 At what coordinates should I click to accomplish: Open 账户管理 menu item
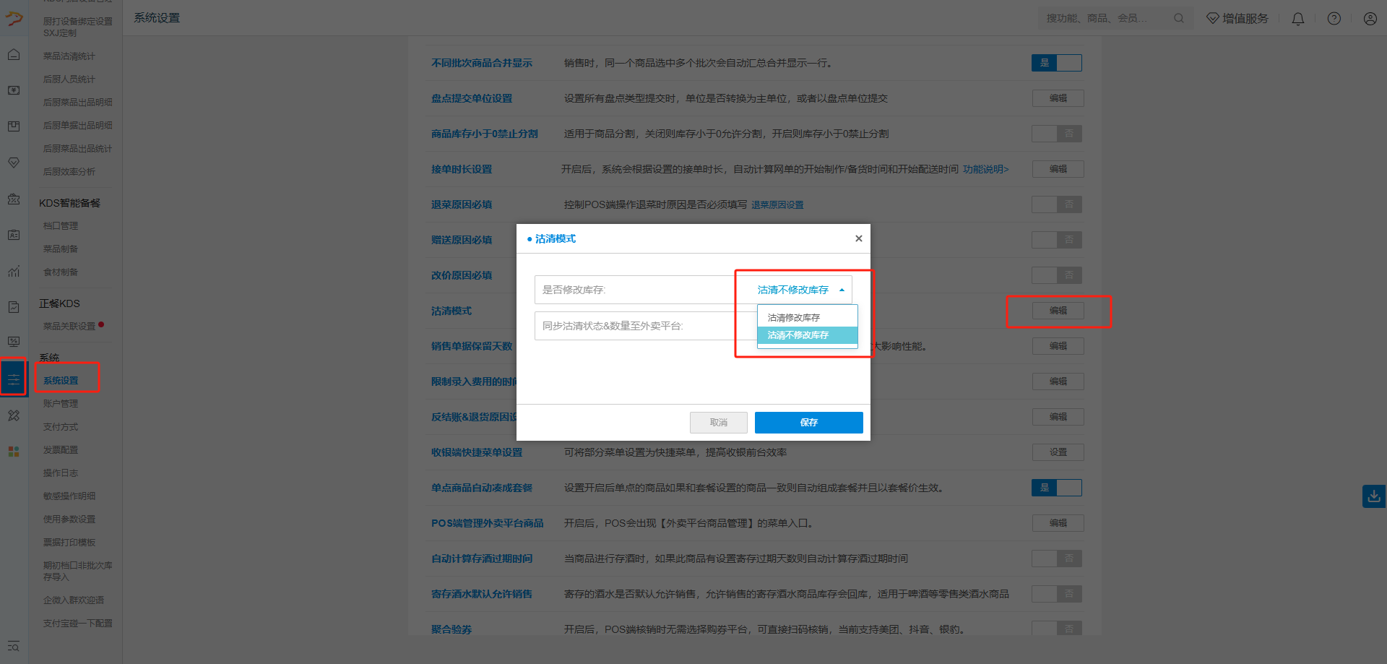(x=61, y=404)
